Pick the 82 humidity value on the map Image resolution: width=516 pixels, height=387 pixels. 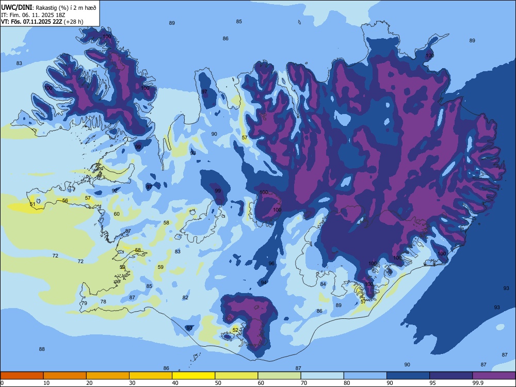point(185,298)
